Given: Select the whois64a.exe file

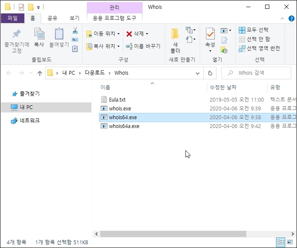Looking at the screenshot, I should [198, 126].
